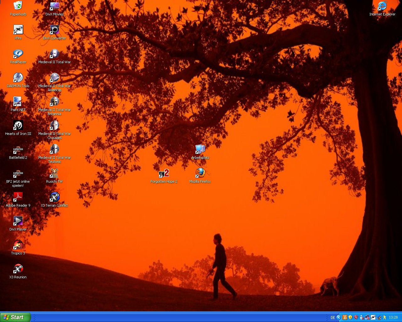Check the clock showing 13:28
Screen dimensions: 402x322
[393, 317]
